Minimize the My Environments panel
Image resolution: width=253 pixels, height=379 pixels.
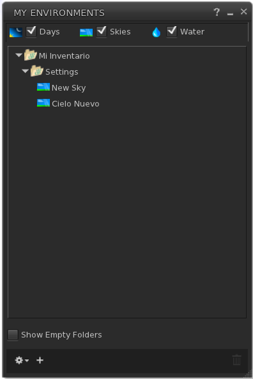click(230, 14)
